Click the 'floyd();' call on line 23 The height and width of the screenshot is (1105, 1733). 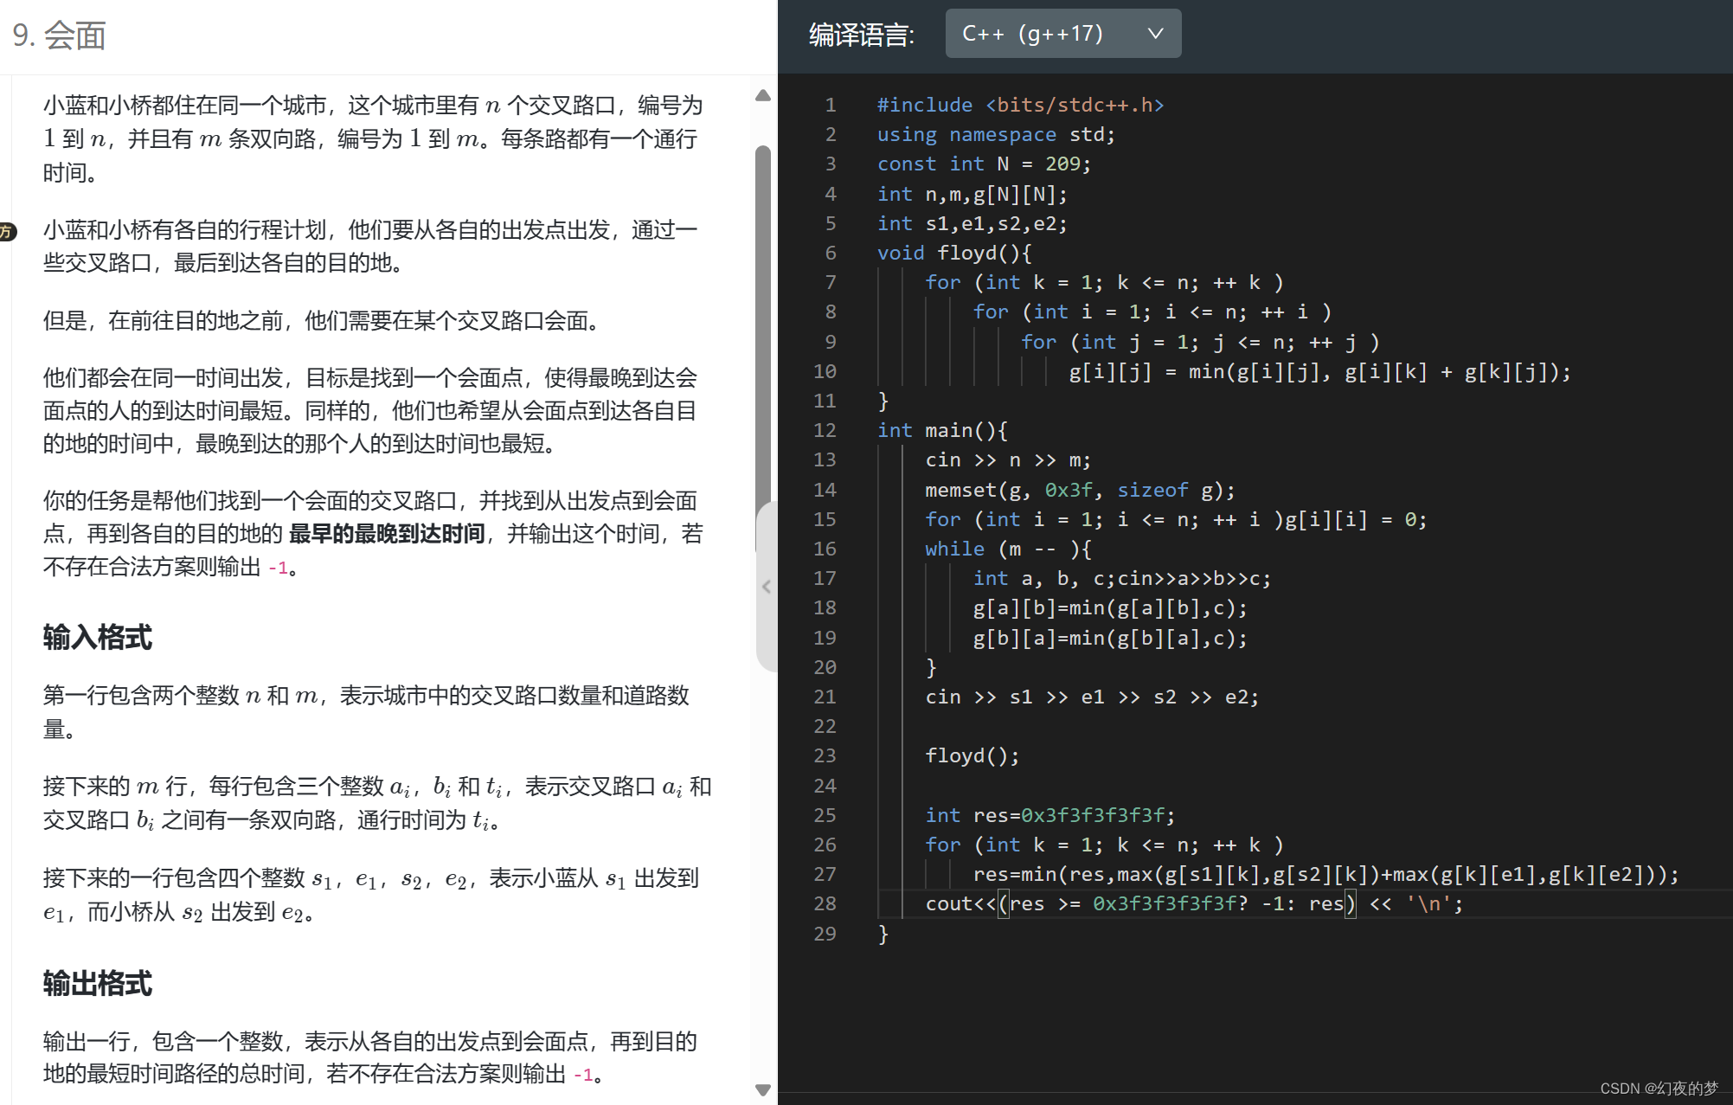[972, 755]
